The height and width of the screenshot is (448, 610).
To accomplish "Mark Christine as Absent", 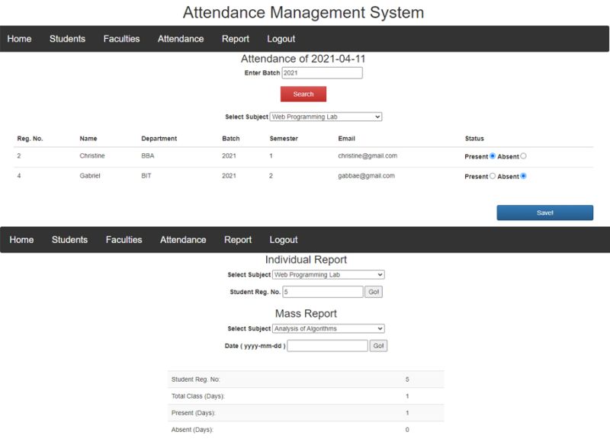I will coord(523,155).
